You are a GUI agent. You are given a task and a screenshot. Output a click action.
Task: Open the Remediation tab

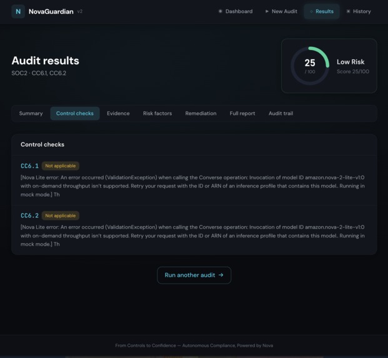[201, 113]
